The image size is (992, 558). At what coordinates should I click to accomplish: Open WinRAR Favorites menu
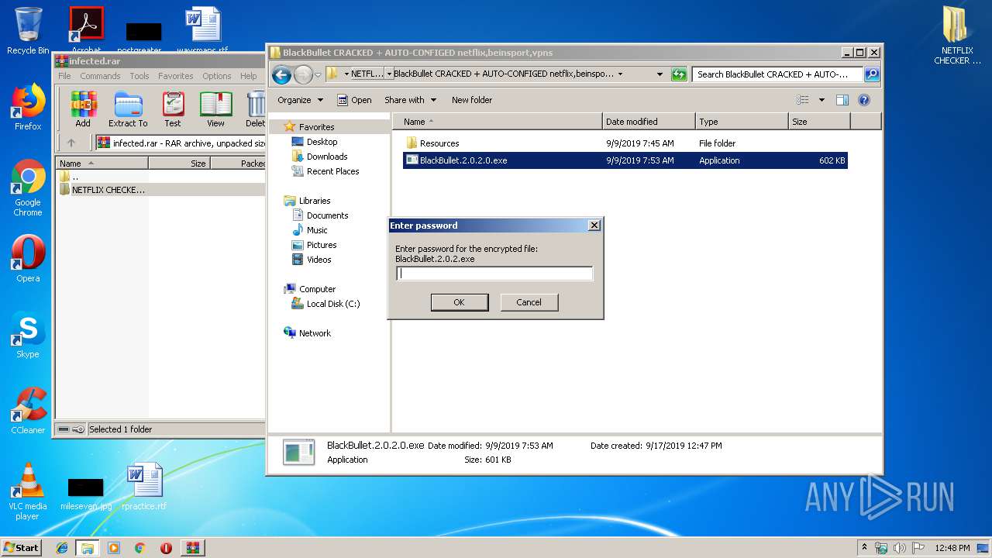(176, 76)
